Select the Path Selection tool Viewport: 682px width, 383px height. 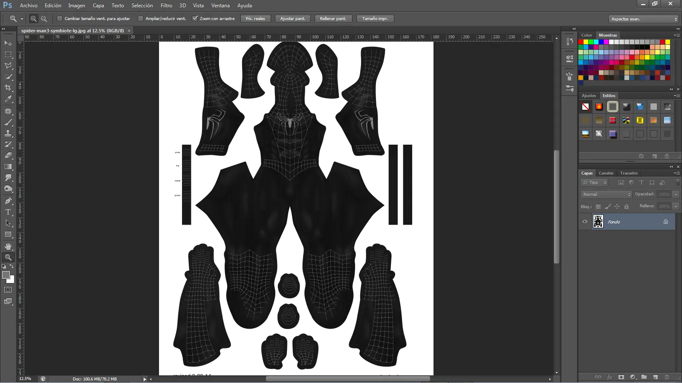pos(8,223)
